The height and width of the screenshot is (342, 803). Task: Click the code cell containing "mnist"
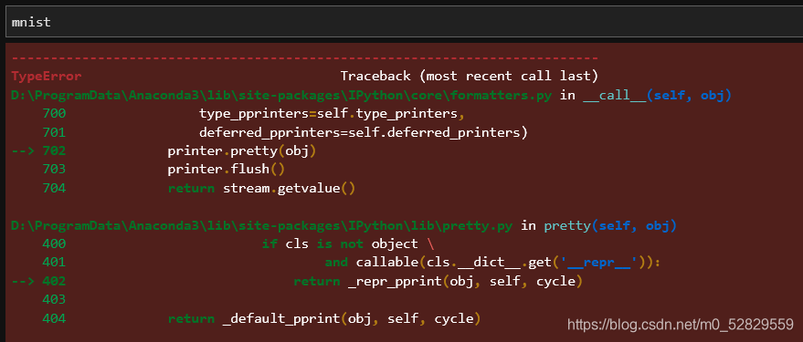pyautogui.click(x=404, y=22)
